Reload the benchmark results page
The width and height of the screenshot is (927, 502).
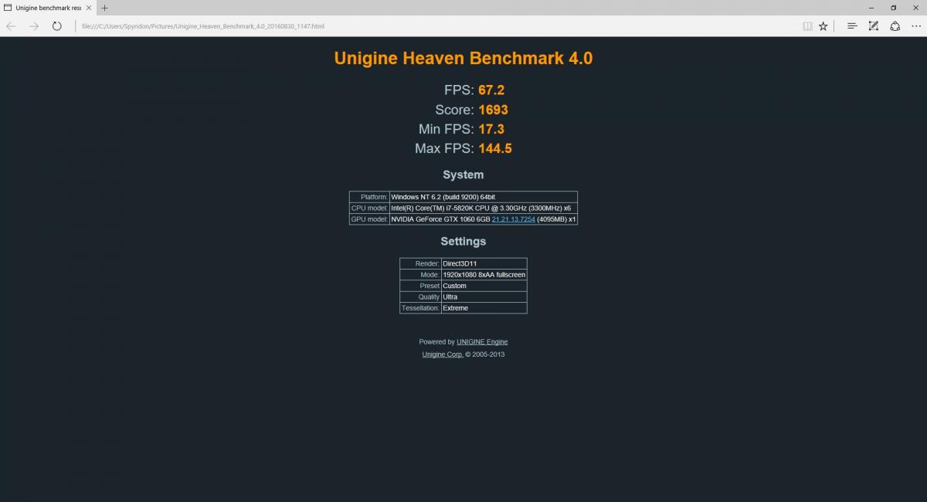[x=57, y=25]
